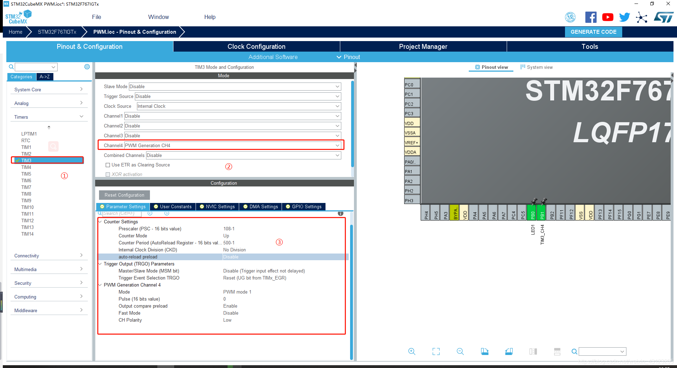Open the Slave Mode dropdown

click(235, 86)
